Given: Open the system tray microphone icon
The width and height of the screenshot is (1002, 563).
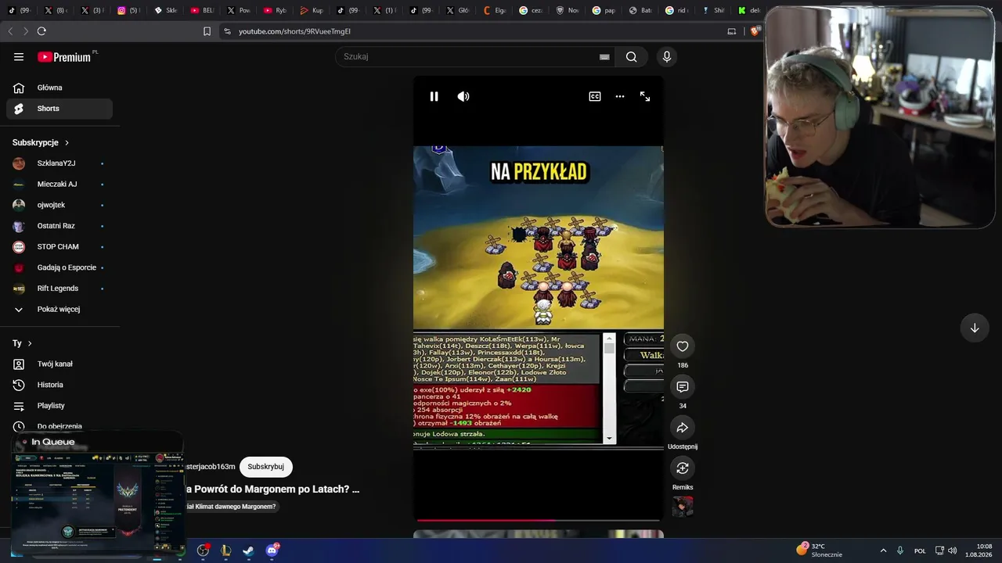Looking at the screenshot, I should coord(900,550).
